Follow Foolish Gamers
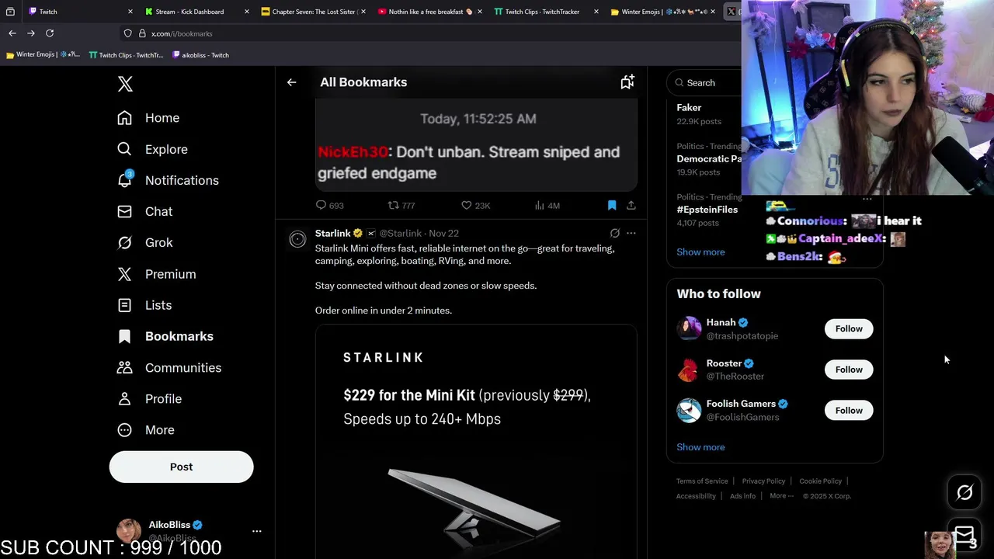The height and width of the screenshot is (559, 994). [849, 410]
